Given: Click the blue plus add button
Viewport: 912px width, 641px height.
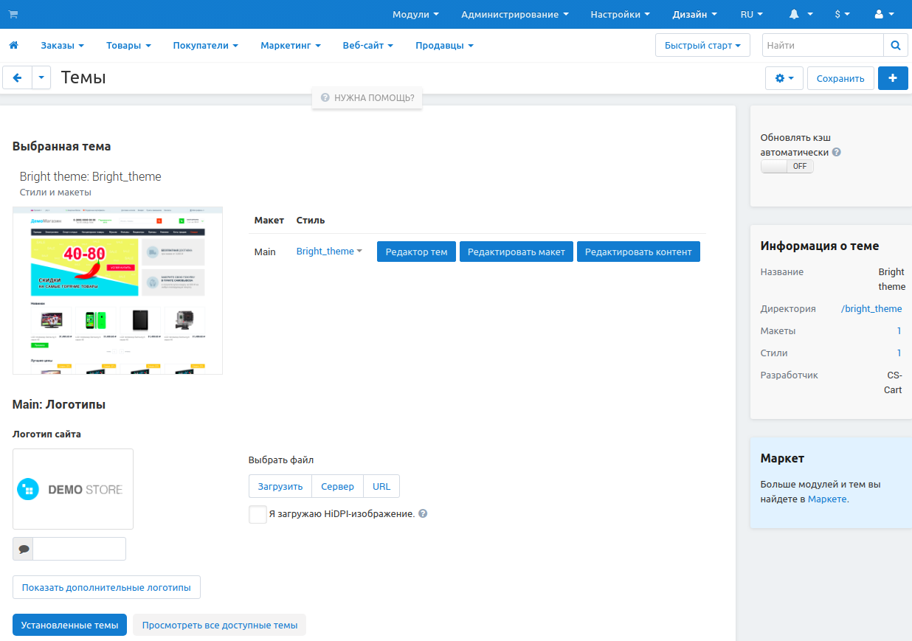Looking at the screenshot, I should click(892, 78).
